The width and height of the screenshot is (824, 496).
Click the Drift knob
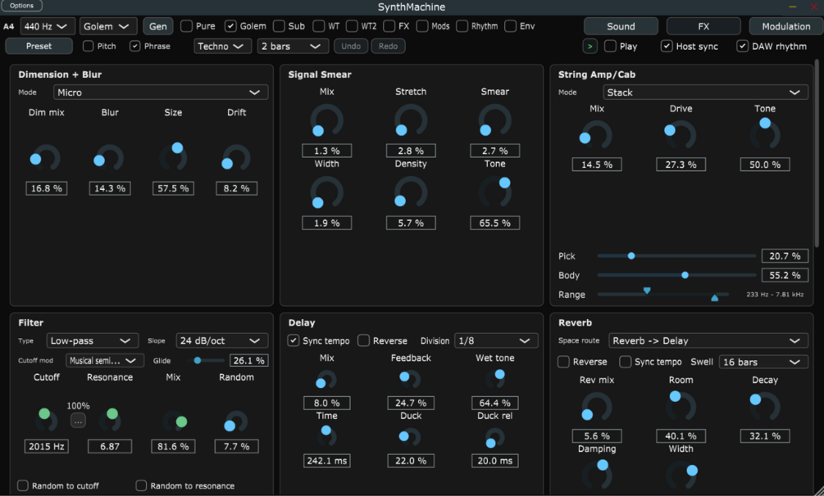(236, 157)
